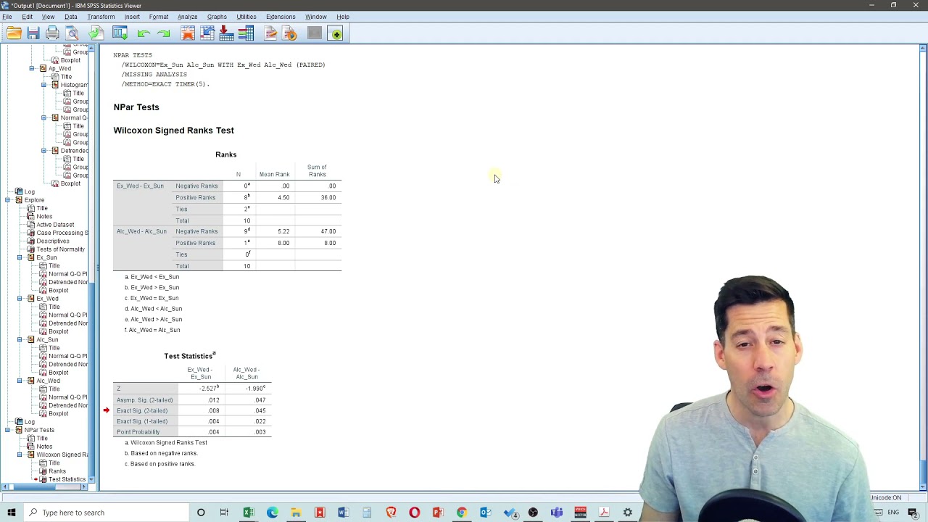Screen dimensions: 928x522
Task: Click the Print icon in toolbar
Action: point(52,33)
